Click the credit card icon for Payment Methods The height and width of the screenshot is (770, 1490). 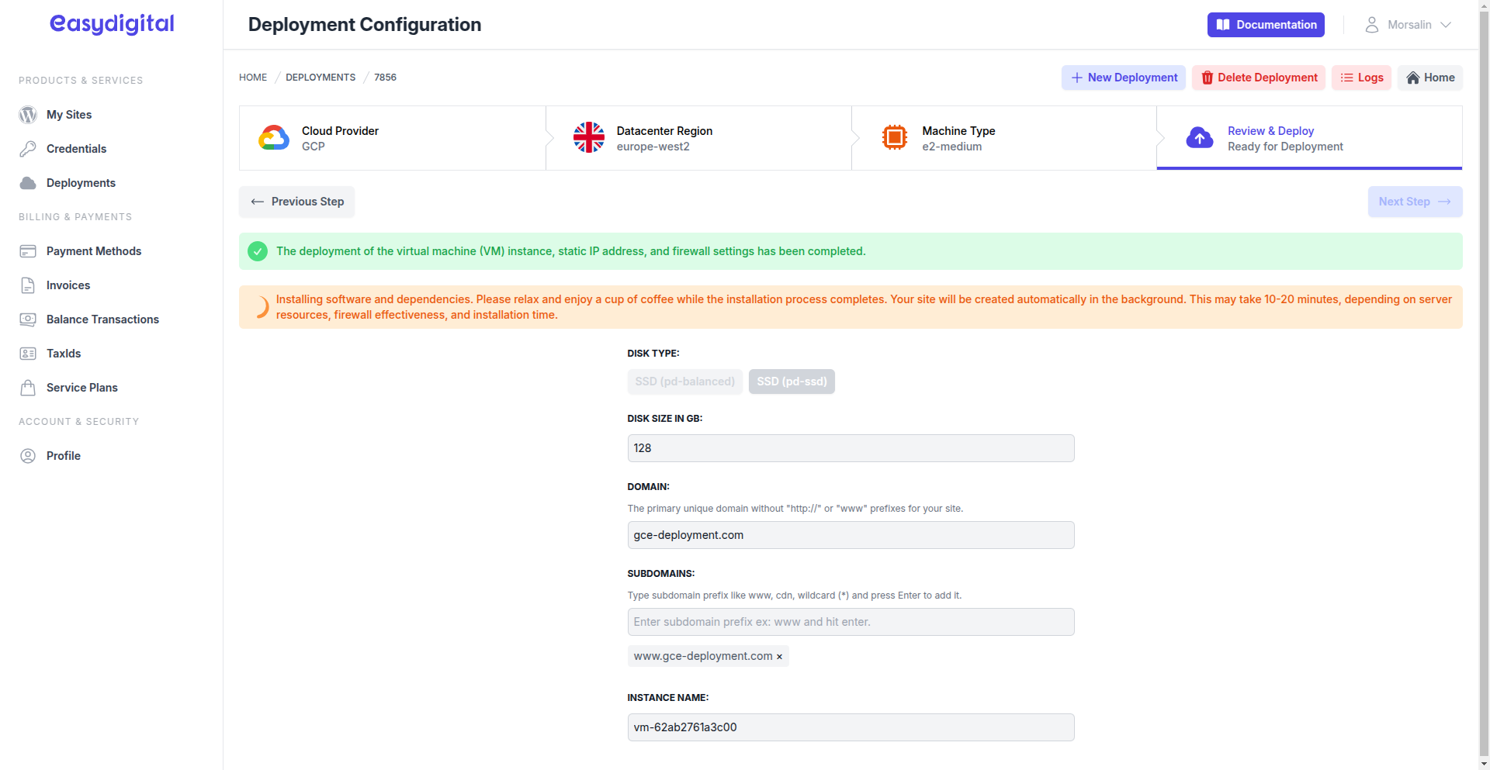pos(28,251)
